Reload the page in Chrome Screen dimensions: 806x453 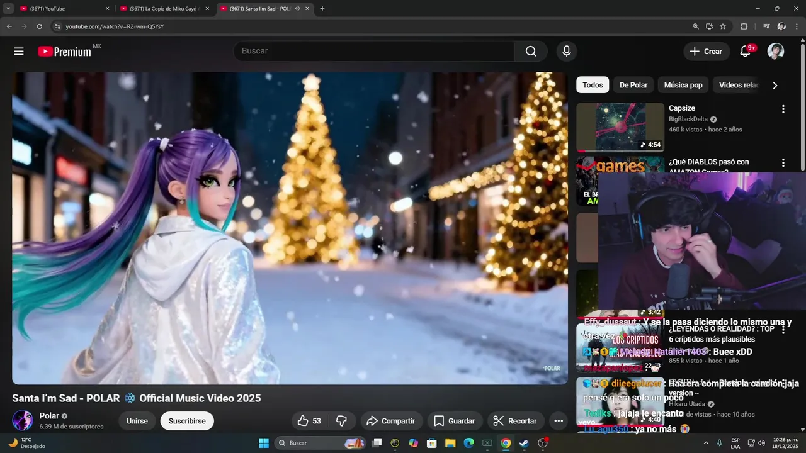[39, 26]
